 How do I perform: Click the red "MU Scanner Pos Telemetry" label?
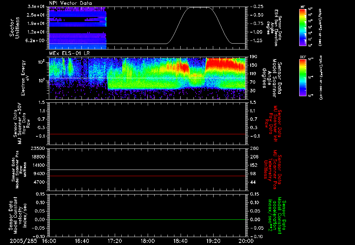tap(273, 170)
